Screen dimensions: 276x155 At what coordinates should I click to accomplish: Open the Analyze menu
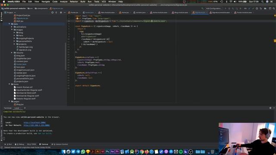tap(63, 2)
